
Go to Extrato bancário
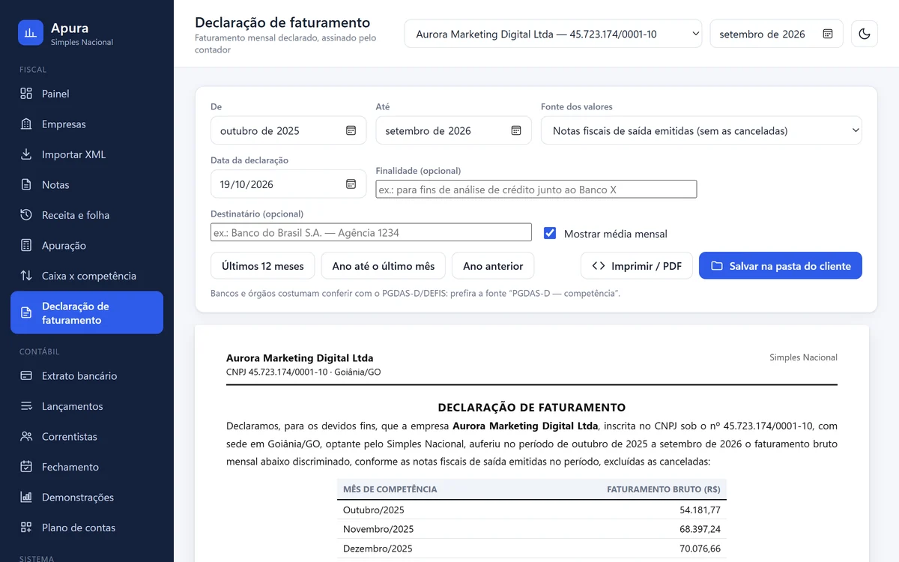[87, 376]
